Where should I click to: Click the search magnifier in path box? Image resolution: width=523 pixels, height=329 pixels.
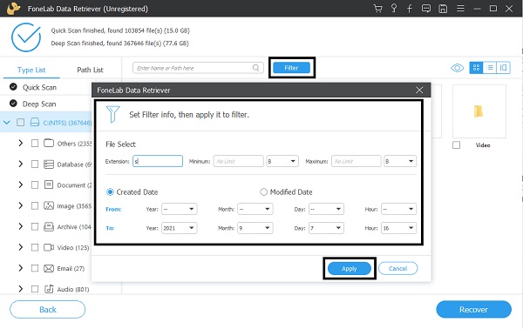[255, 68]
